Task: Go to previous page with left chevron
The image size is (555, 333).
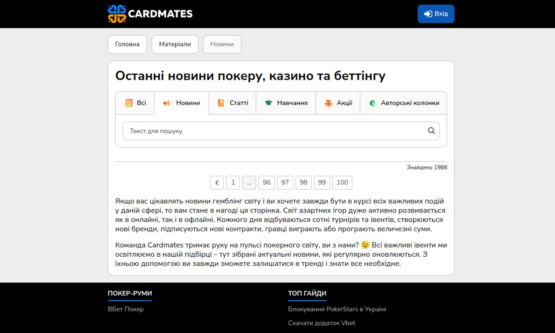Action: [x=217, y=183]
